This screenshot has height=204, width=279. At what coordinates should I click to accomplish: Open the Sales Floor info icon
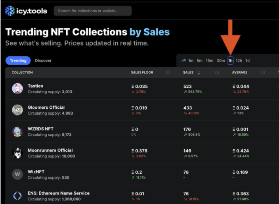point(168,73)
